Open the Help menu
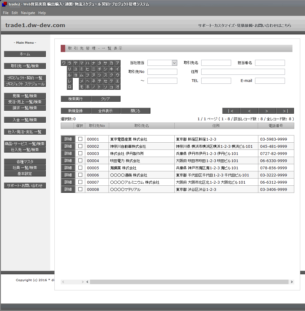 click(x=42, y=13)
